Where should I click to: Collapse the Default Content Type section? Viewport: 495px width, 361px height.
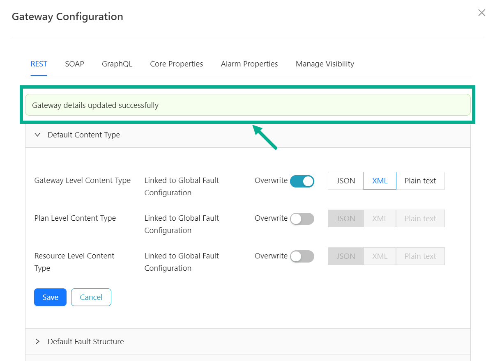(x=38, y=135)
